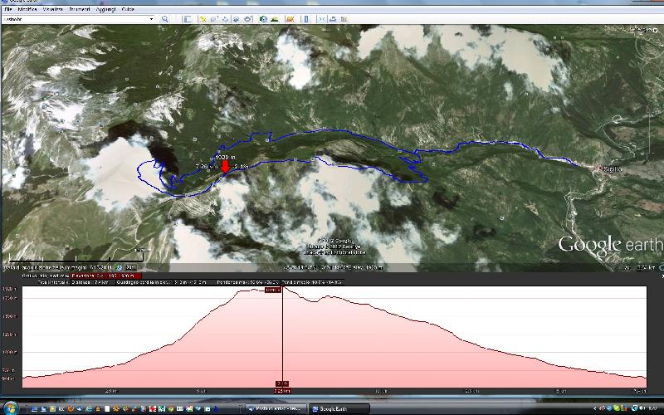Click the magnifier search icon
The height and width of the screenshot is (415, 664).
164,19
